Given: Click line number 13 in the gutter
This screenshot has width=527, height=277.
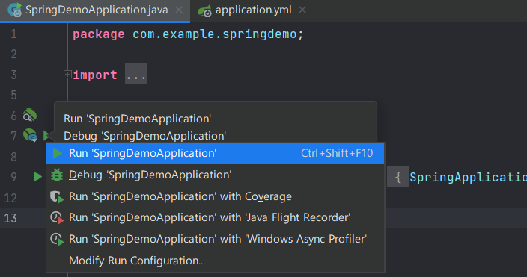Looking at the screenshot, I should [10, 218].
